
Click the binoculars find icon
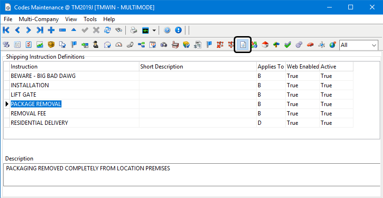click(x=119, y=30)
